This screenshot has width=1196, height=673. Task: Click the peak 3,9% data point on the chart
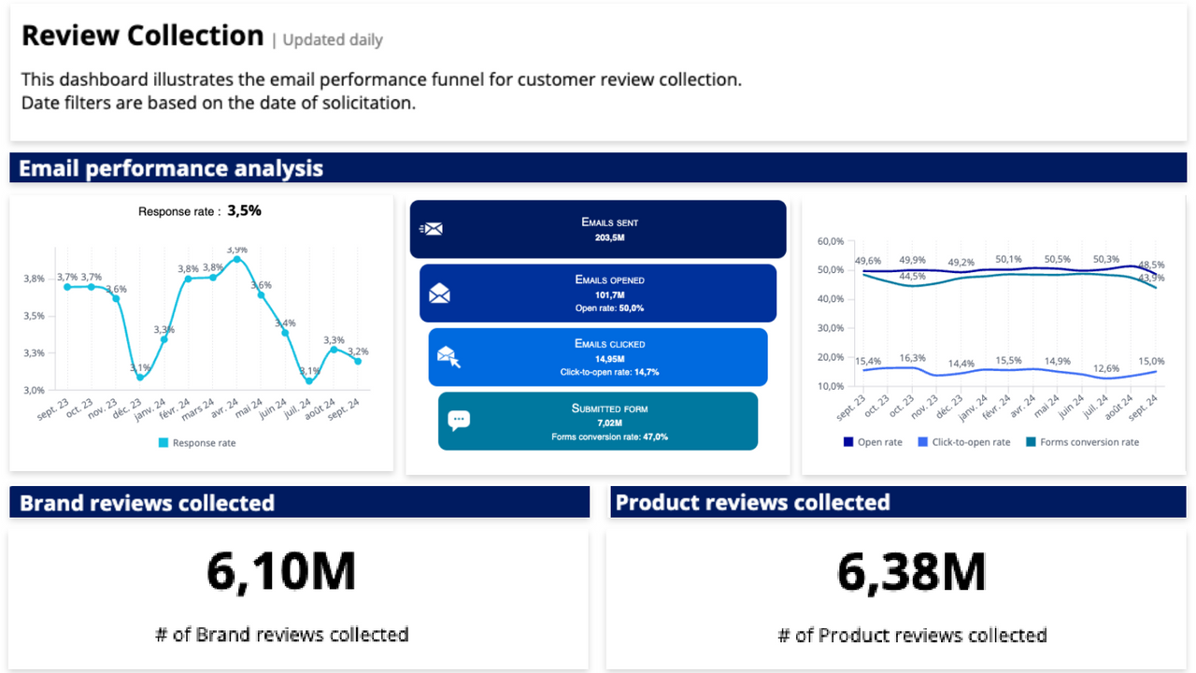[x=235, y=262]
